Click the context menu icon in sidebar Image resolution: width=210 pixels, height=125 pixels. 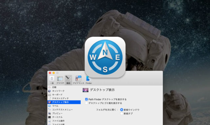(x=50, y=110)
